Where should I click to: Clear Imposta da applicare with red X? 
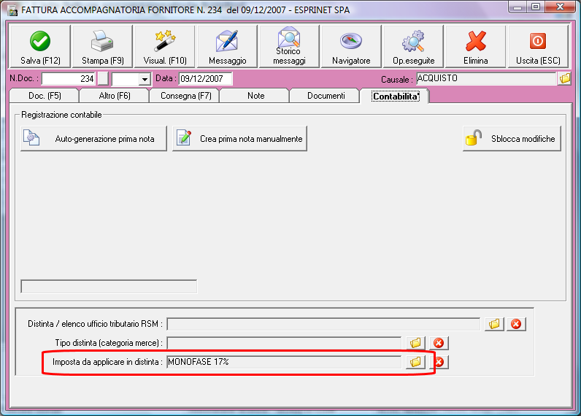(439, 362)
